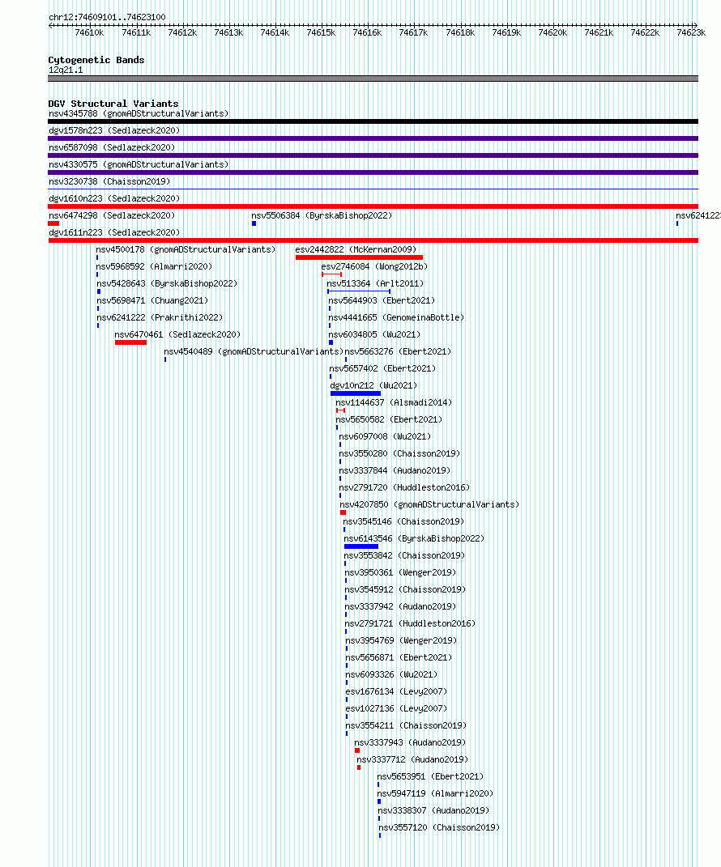The width and height of the screenshot is (721, 867).
Task: Open dgv10n212 (Wu2021) label
Action: pos(374,385)
